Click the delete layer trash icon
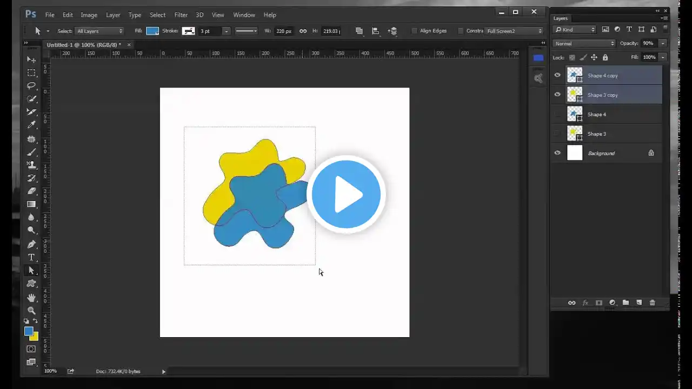 (652, 303)
